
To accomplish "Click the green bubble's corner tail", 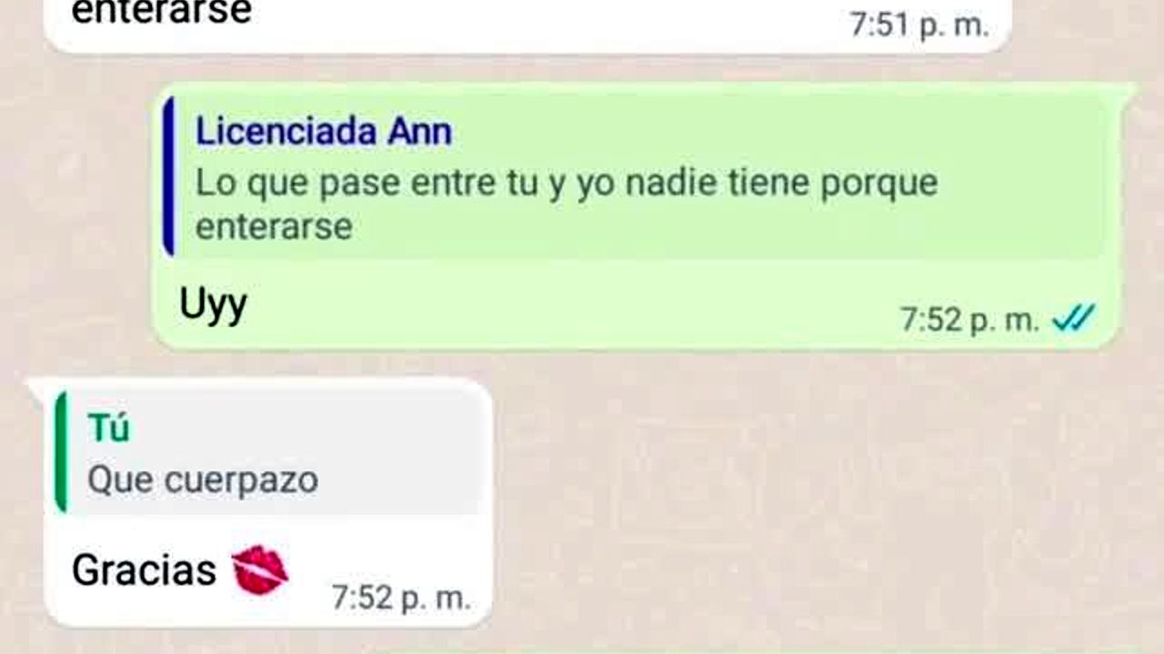I will click(1126, 91).
